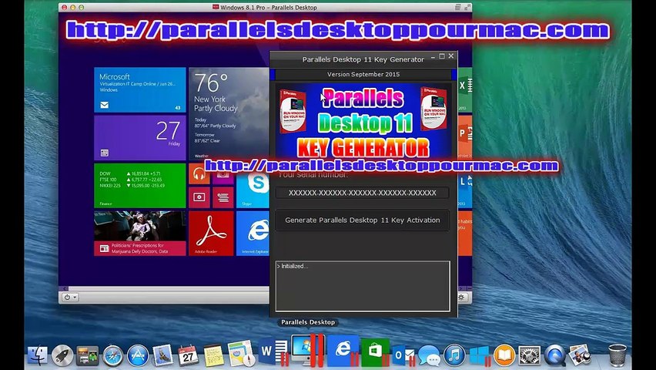This screenshot has width=656, height=370.
Task: Maximize the Key Generator window
Action: (442, 56)
